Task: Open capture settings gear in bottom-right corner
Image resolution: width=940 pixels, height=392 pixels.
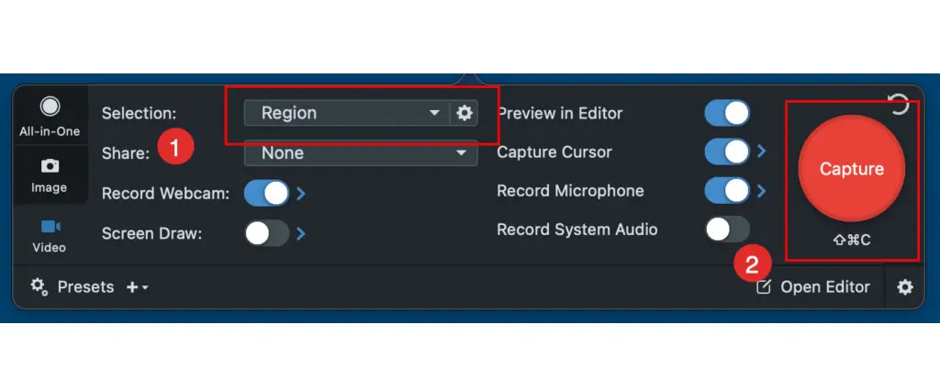Action: point(905,287)
